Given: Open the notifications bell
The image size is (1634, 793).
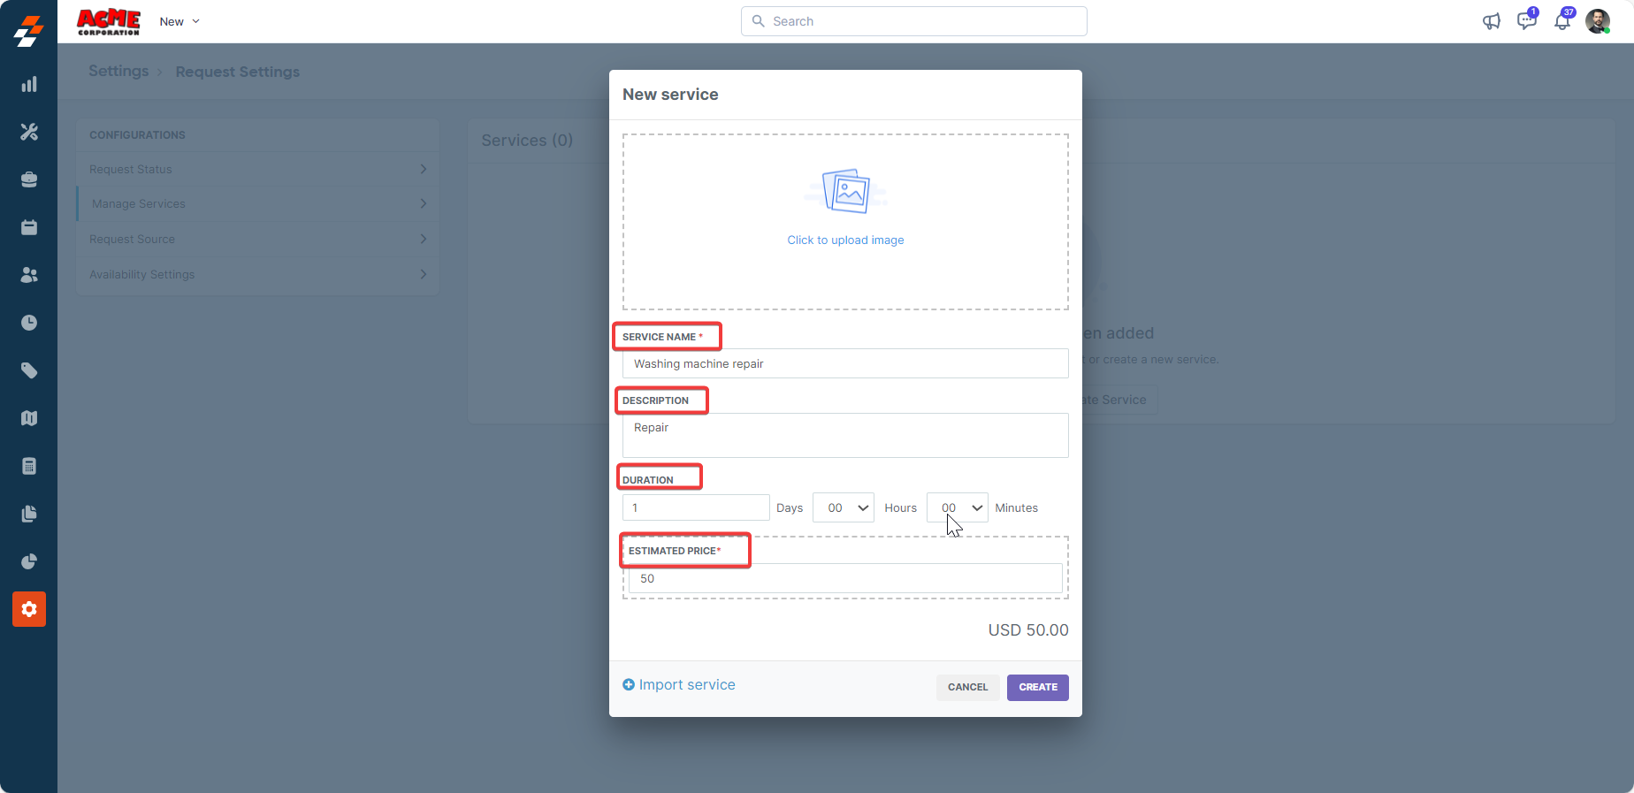Looking at the screenshot, I should [1562, 21].
